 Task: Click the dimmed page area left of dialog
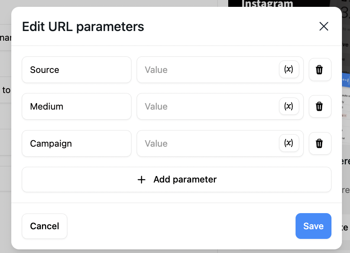5,134
